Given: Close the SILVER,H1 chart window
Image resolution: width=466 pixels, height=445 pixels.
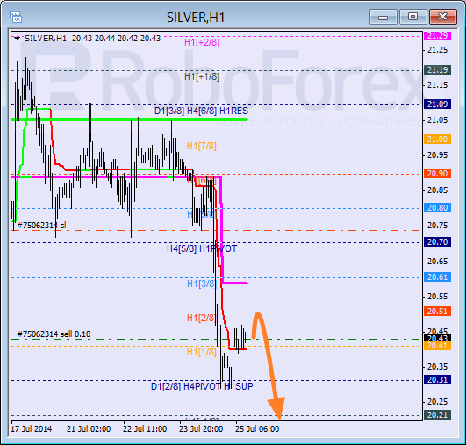Looking at the screenshot, I should [443, 17].
